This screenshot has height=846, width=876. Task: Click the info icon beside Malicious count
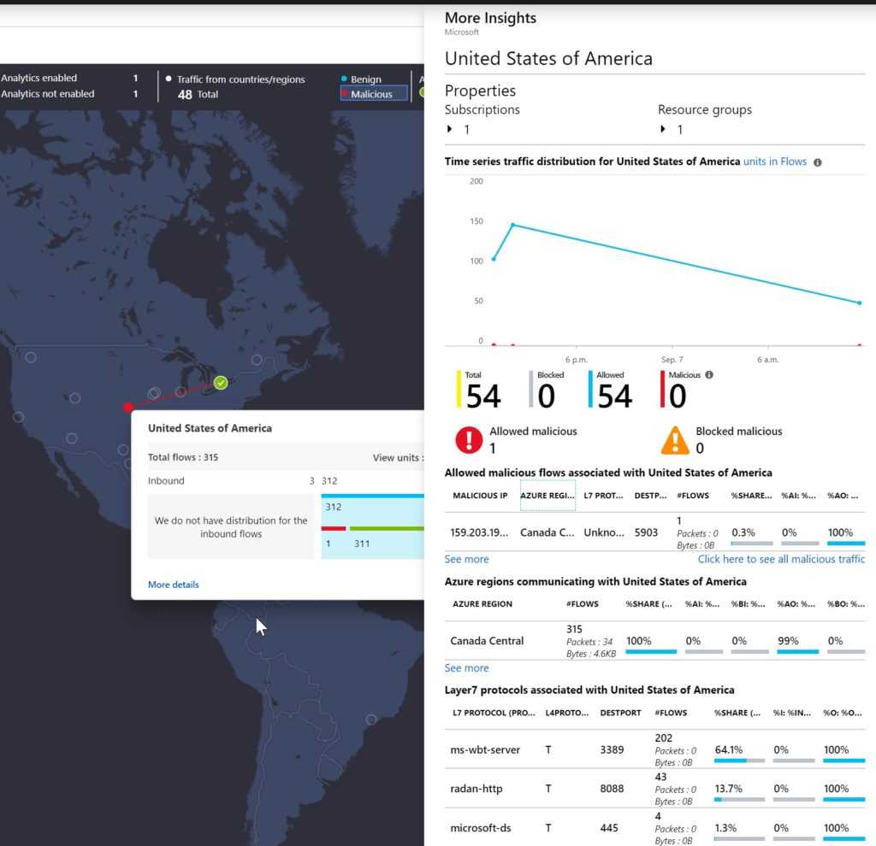(x=709, y=375)
